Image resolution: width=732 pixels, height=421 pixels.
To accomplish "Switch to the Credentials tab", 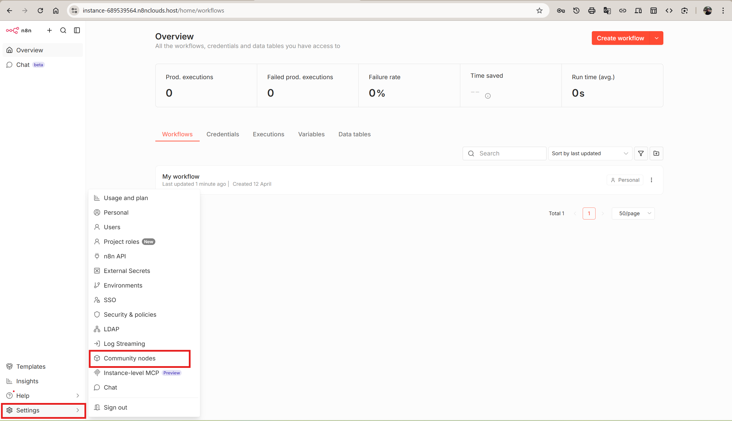I will 223,134.
